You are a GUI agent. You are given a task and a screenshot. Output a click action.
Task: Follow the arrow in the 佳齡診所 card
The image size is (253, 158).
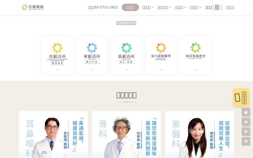pyautogui.click(x=57, y=70)
